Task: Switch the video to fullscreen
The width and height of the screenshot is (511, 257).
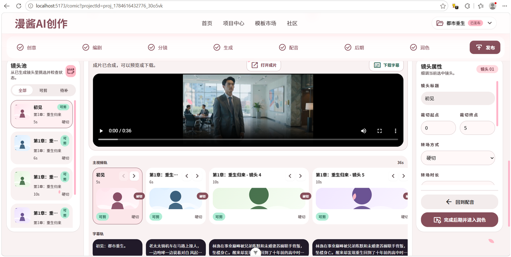Action: point(380,131)
